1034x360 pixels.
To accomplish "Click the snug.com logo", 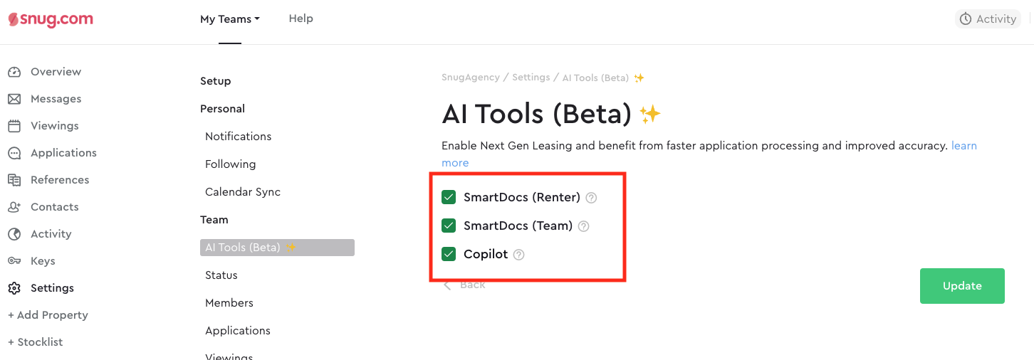I will coord(51,19).
